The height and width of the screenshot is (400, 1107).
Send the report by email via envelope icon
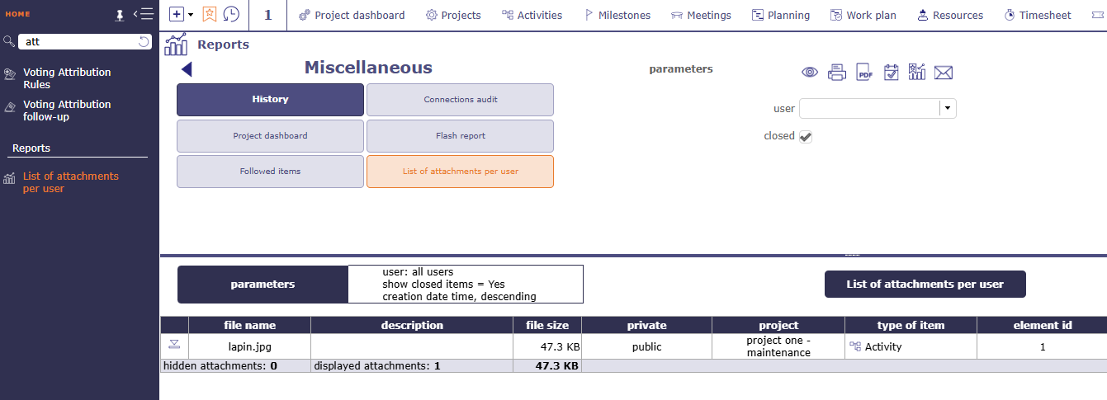click(944, 73)
